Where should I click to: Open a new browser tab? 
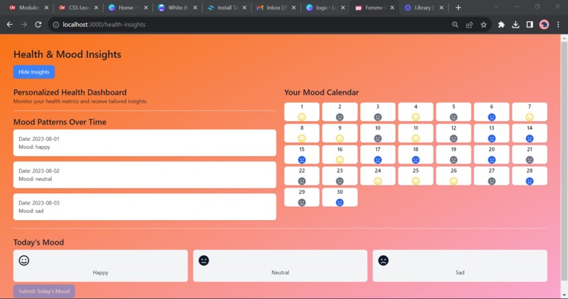pos(458,8)
